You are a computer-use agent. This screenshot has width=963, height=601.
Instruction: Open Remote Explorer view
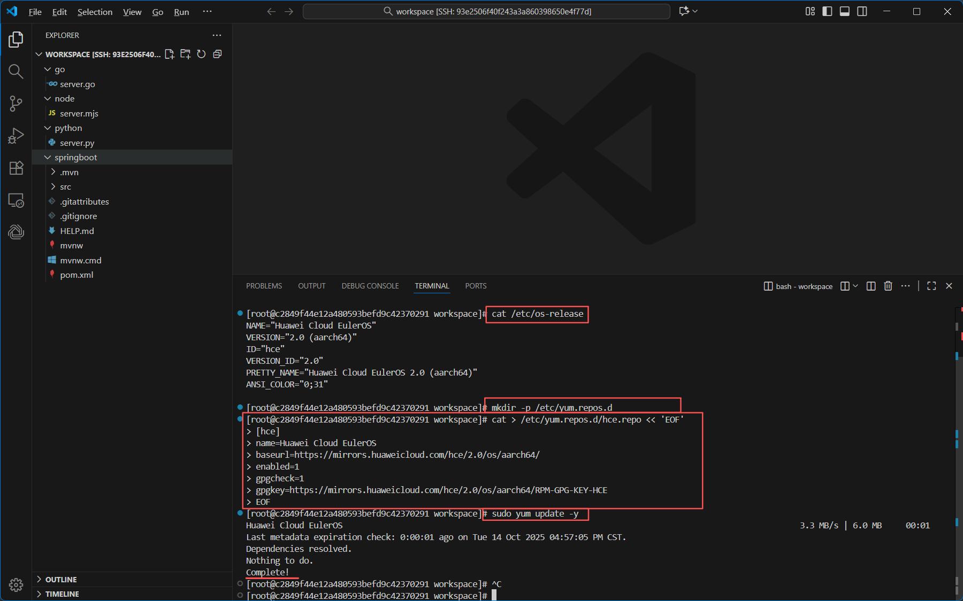pyautogui.click(x=16, y=200)
